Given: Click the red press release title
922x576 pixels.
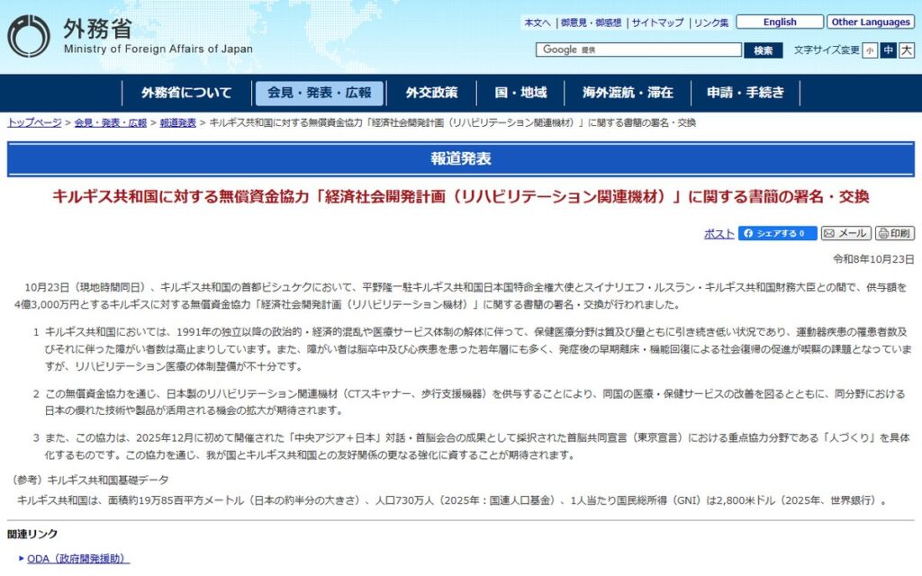Looking at the screenshot, I should tap(461, 196).
